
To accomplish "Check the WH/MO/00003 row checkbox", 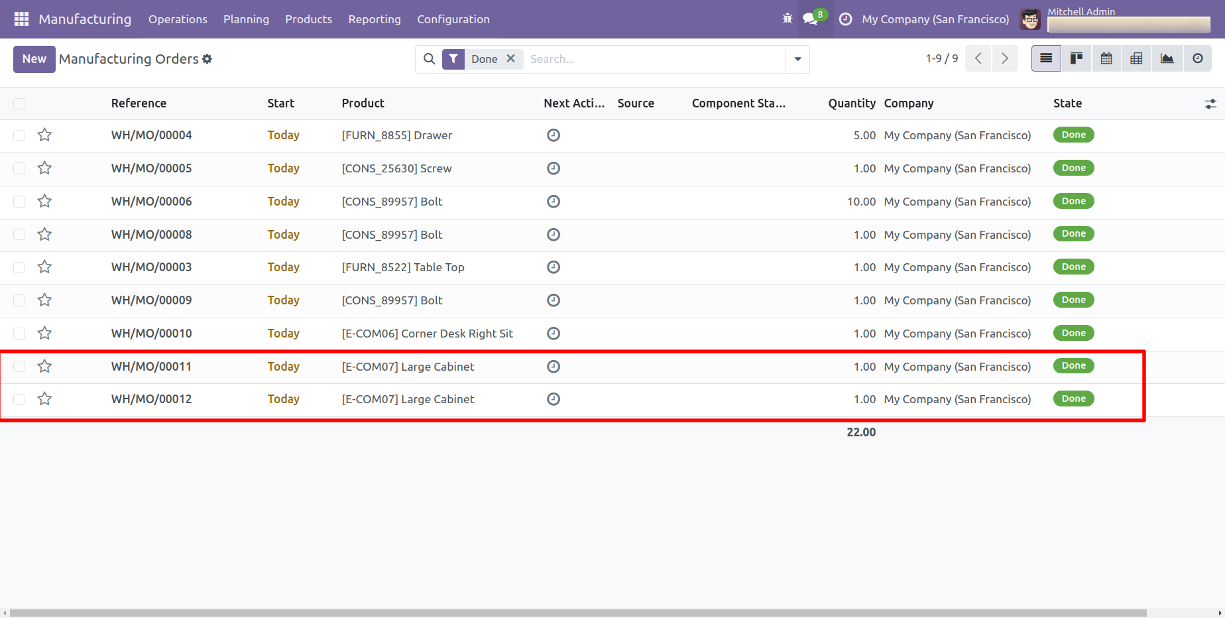I will tap(19, 267).
